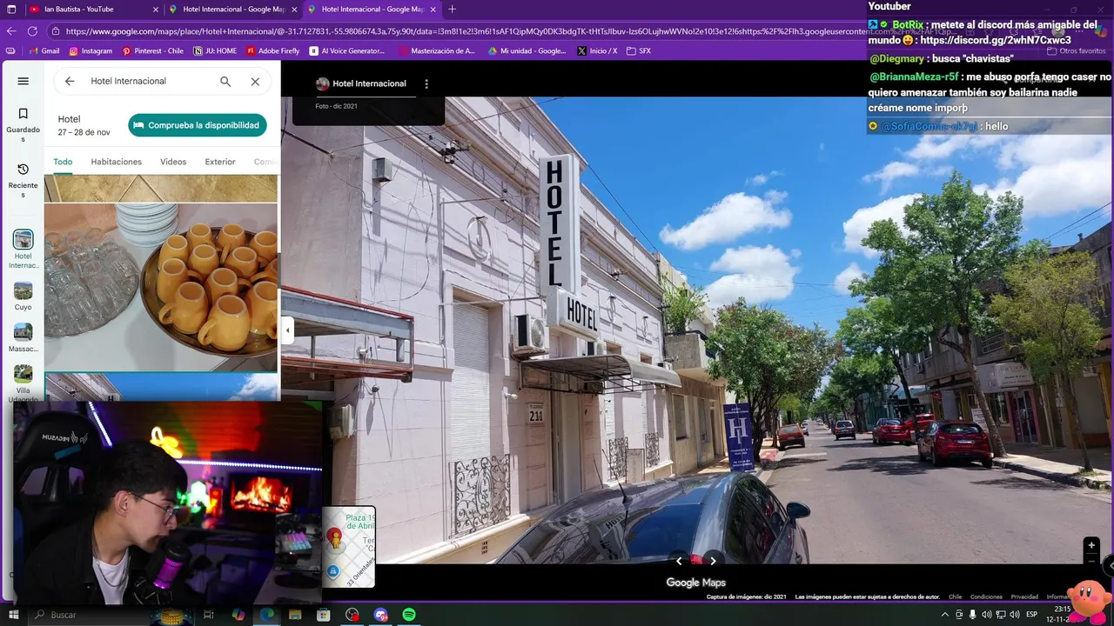Click the Condiciones footer link
1114x626 pixels.
click(986, 597)
